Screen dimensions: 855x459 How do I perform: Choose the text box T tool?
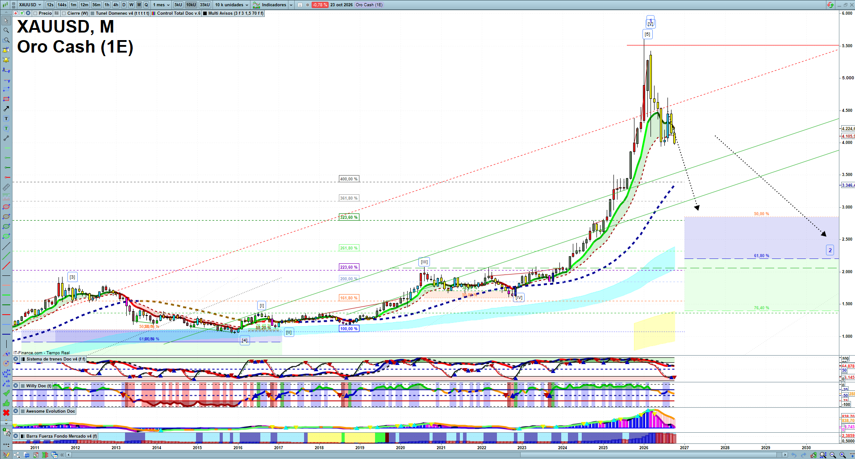click(x=6, y=119)
